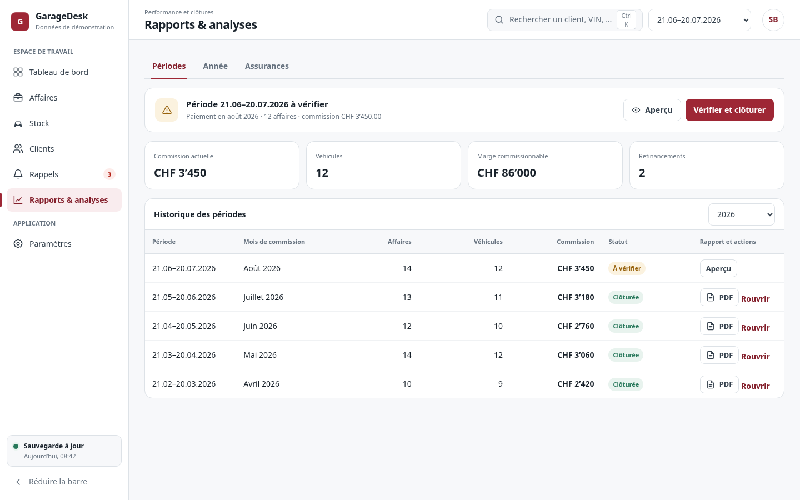Click the eye icon in banner Aperçu
800x500 pixels.
coord(636,110)
